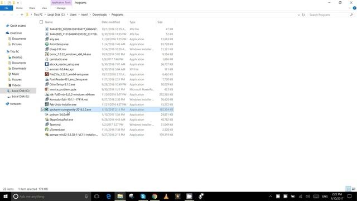Click the GitterSetup-3.1.0.exe file icon
357x201 pixels.
pos(47,84)
